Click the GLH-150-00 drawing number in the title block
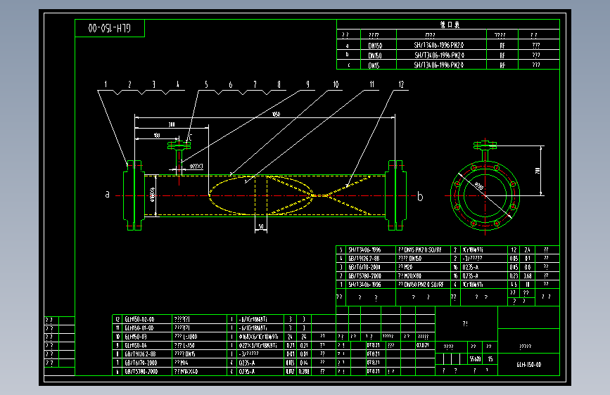Viewport: 610px width, 395px height. click(528, 365)
